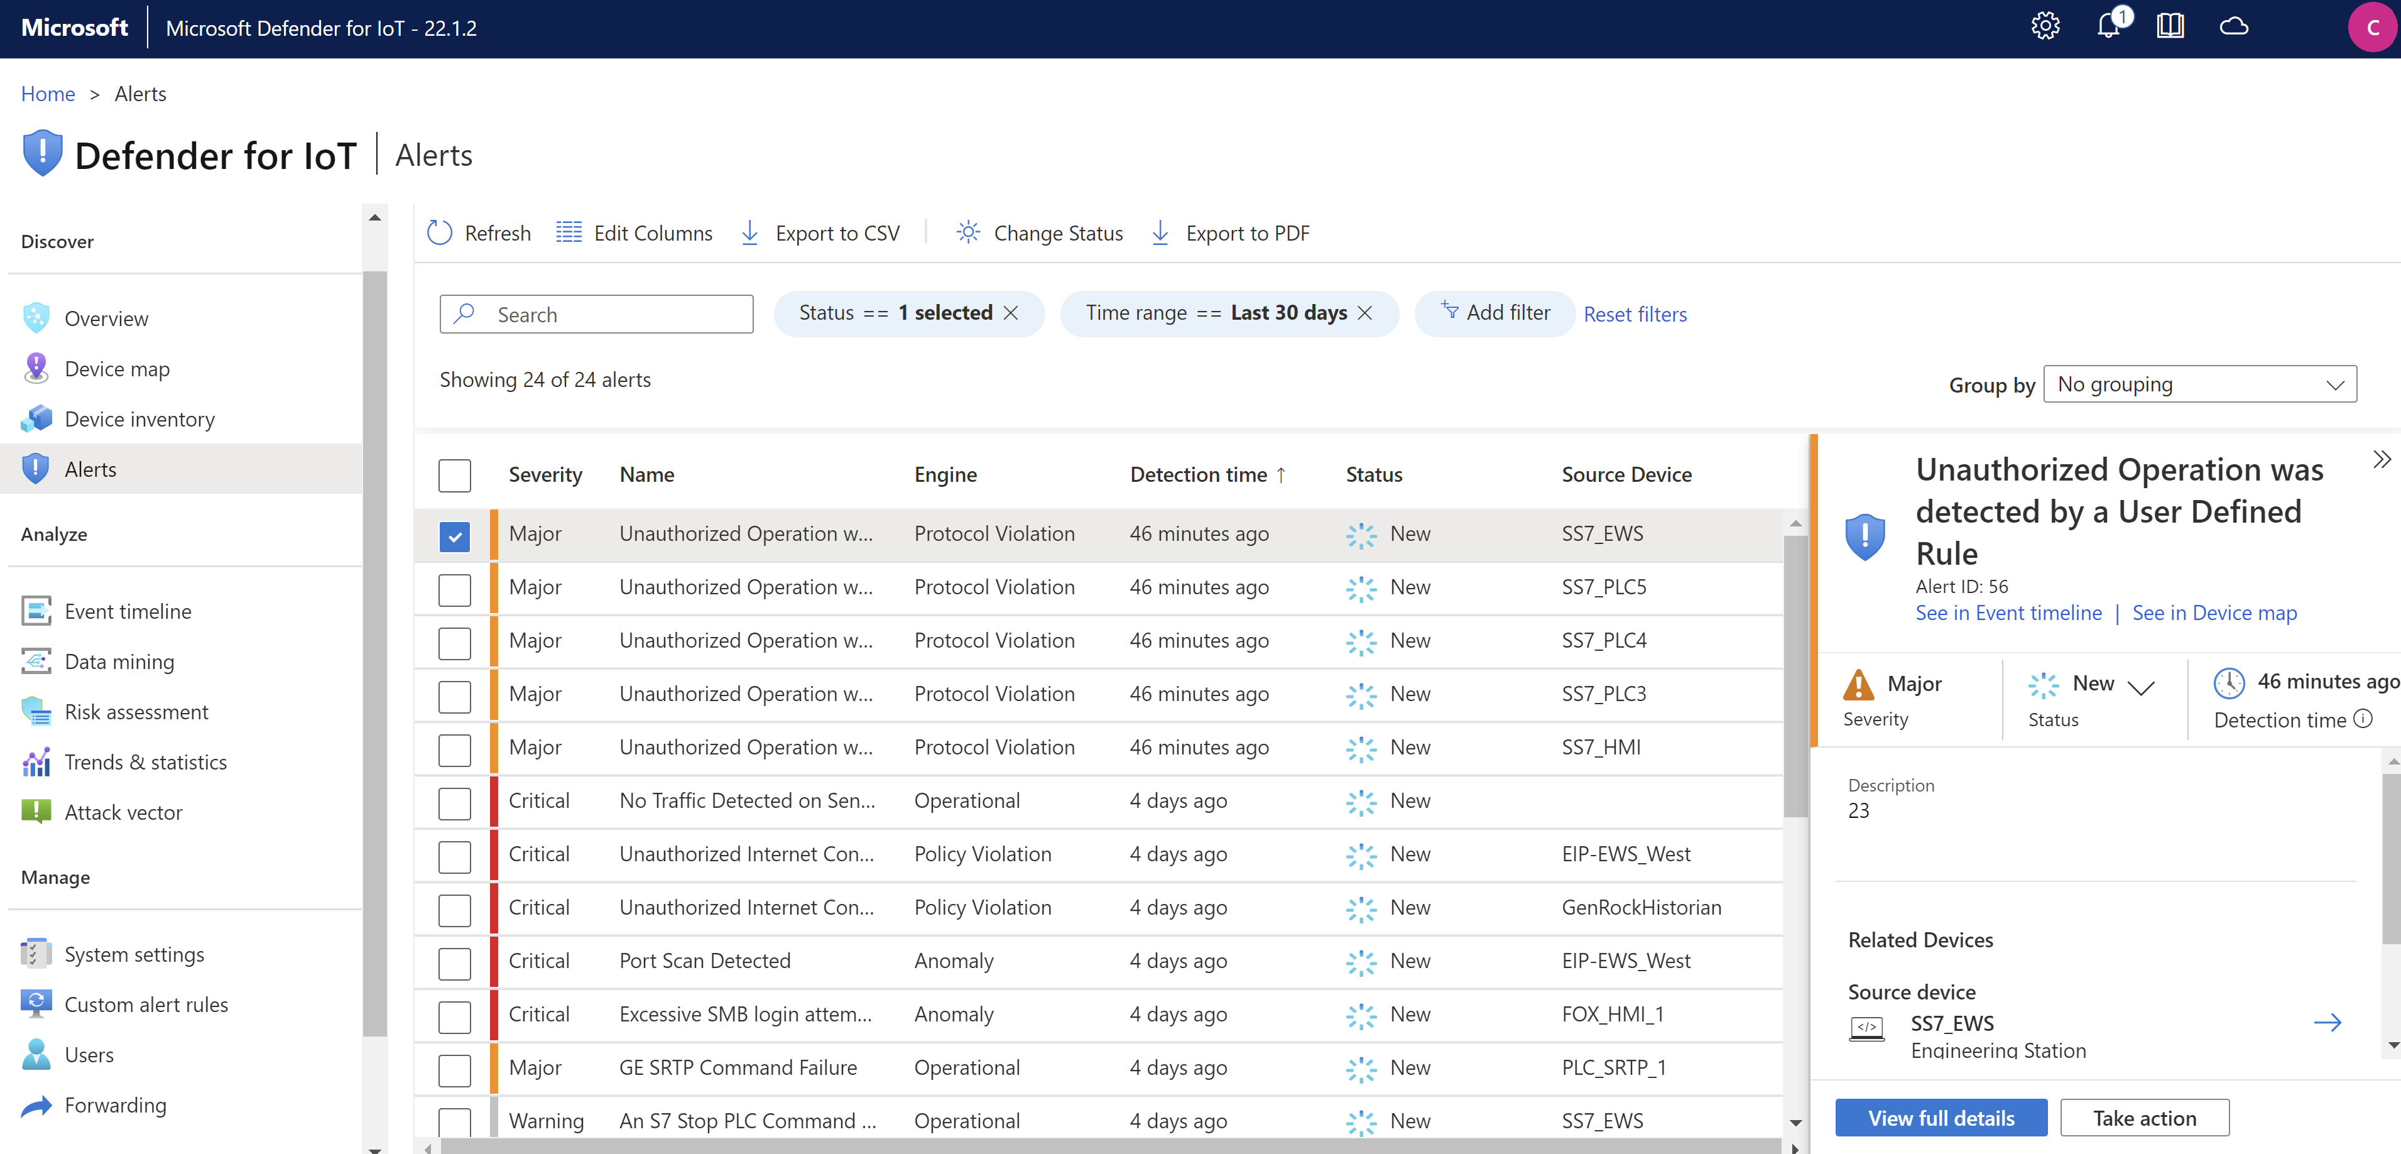Open source device SS7_EWS arrow icon
This screenshot has height=1154, width=2401.
(x=2326, y=1023)
